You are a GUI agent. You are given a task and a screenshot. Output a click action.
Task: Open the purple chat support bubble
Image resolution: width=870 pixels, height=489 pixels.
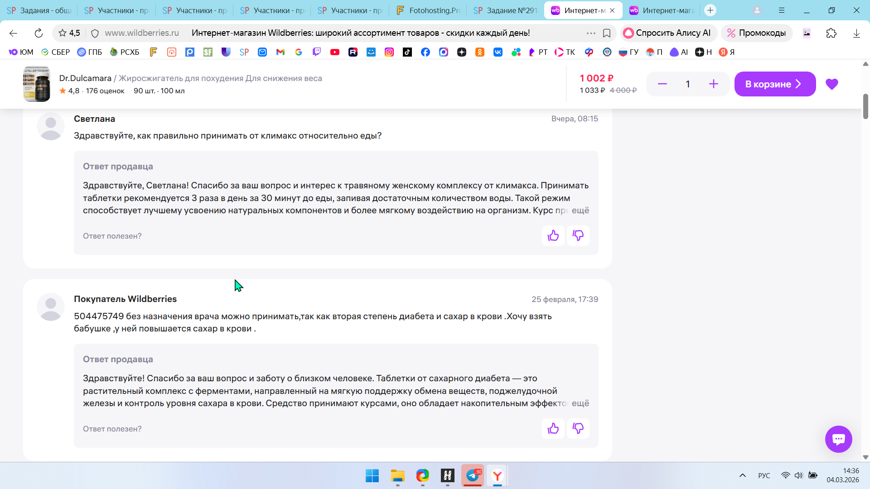point(838,439)
